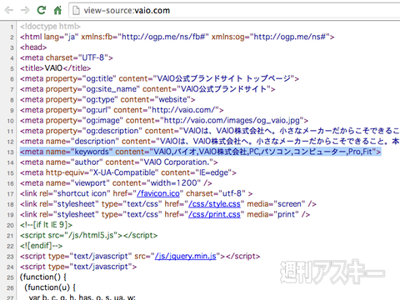The width and height of the screenshot is (400, 300).
Task: Reload the page with the refresh icon
Action: pyautogui.click(x=42, y=10)
